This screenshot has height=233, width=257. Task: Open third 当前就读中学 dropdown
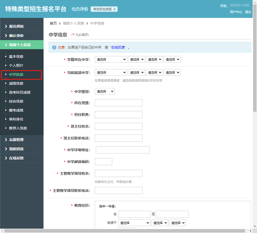(x=154, y=72)
